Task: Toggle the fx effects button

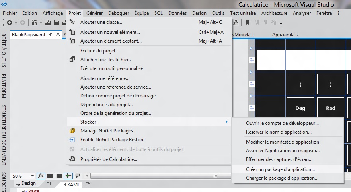Action: [41, 176]
